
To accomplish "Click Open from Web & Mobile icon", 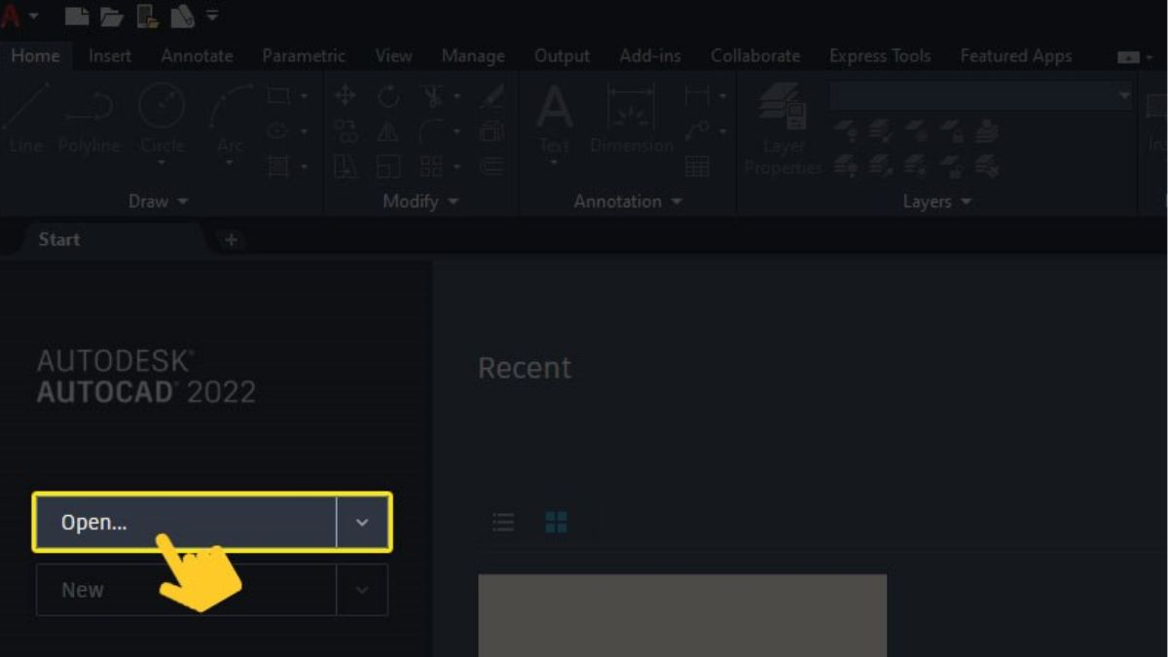I will tap(147, 17).
